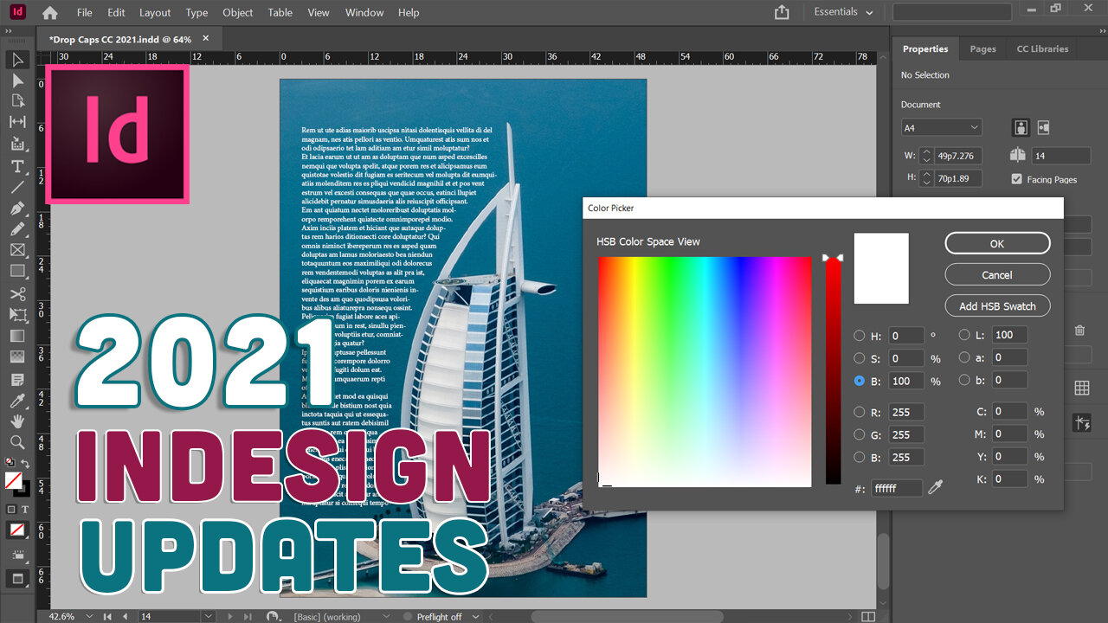The width and height of the screenshot is (1108, 623).
Task: Pick the Eyedropper tool in toolbox
Action: [17, 401]
